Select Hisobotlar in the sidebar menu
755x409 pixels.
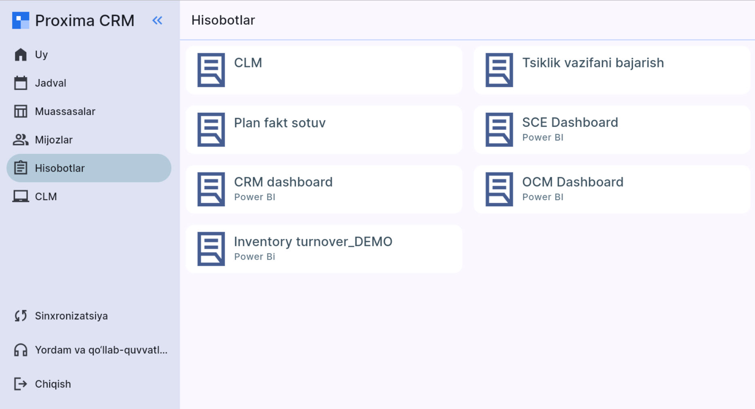coord(60,168)
